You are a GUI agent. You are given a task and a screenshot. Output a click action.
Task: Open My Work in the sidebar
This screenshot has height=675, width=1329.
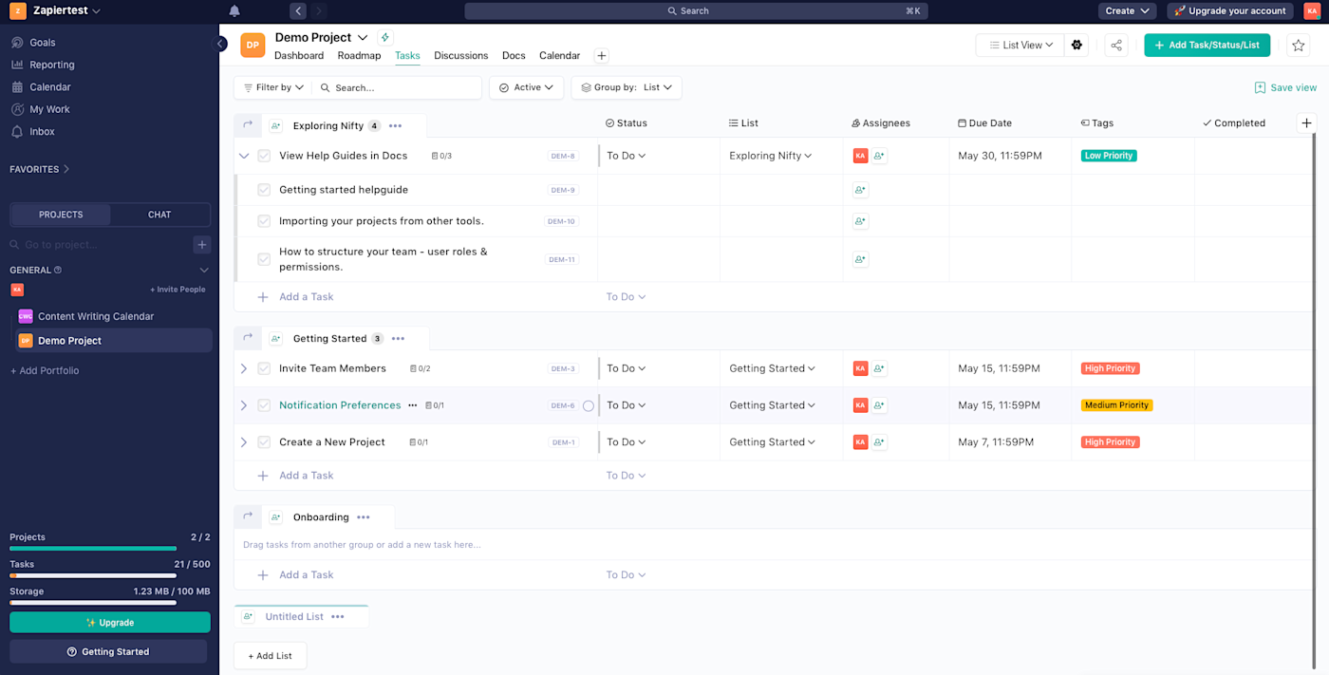49,109
